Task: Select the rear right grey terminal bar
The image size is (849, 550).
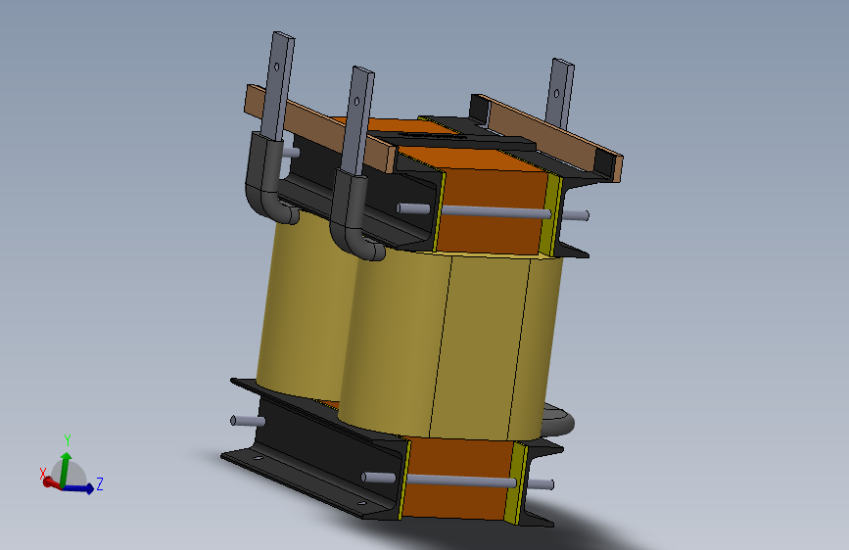Action: 559,93
